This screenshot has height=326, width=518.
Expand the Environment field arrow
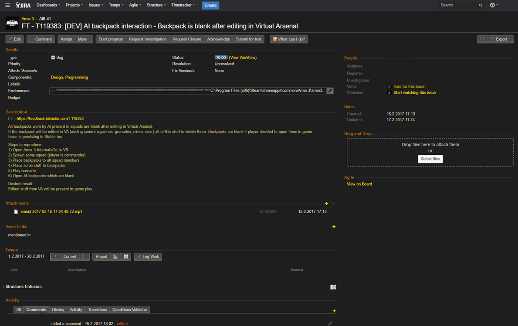[53, 91]
